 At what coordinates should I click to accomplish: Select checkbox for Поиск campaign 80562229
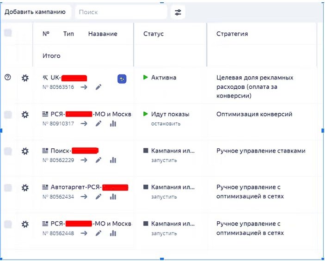(8, 152)
